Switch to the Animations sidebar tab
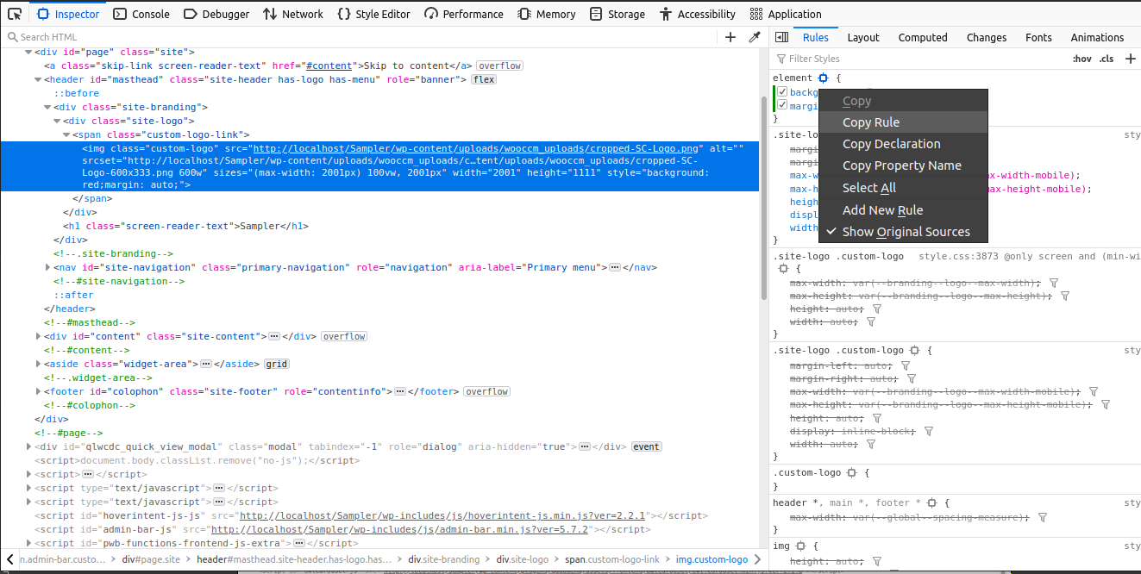This screenshot has height=574, width=1141. pos(1097,37)
